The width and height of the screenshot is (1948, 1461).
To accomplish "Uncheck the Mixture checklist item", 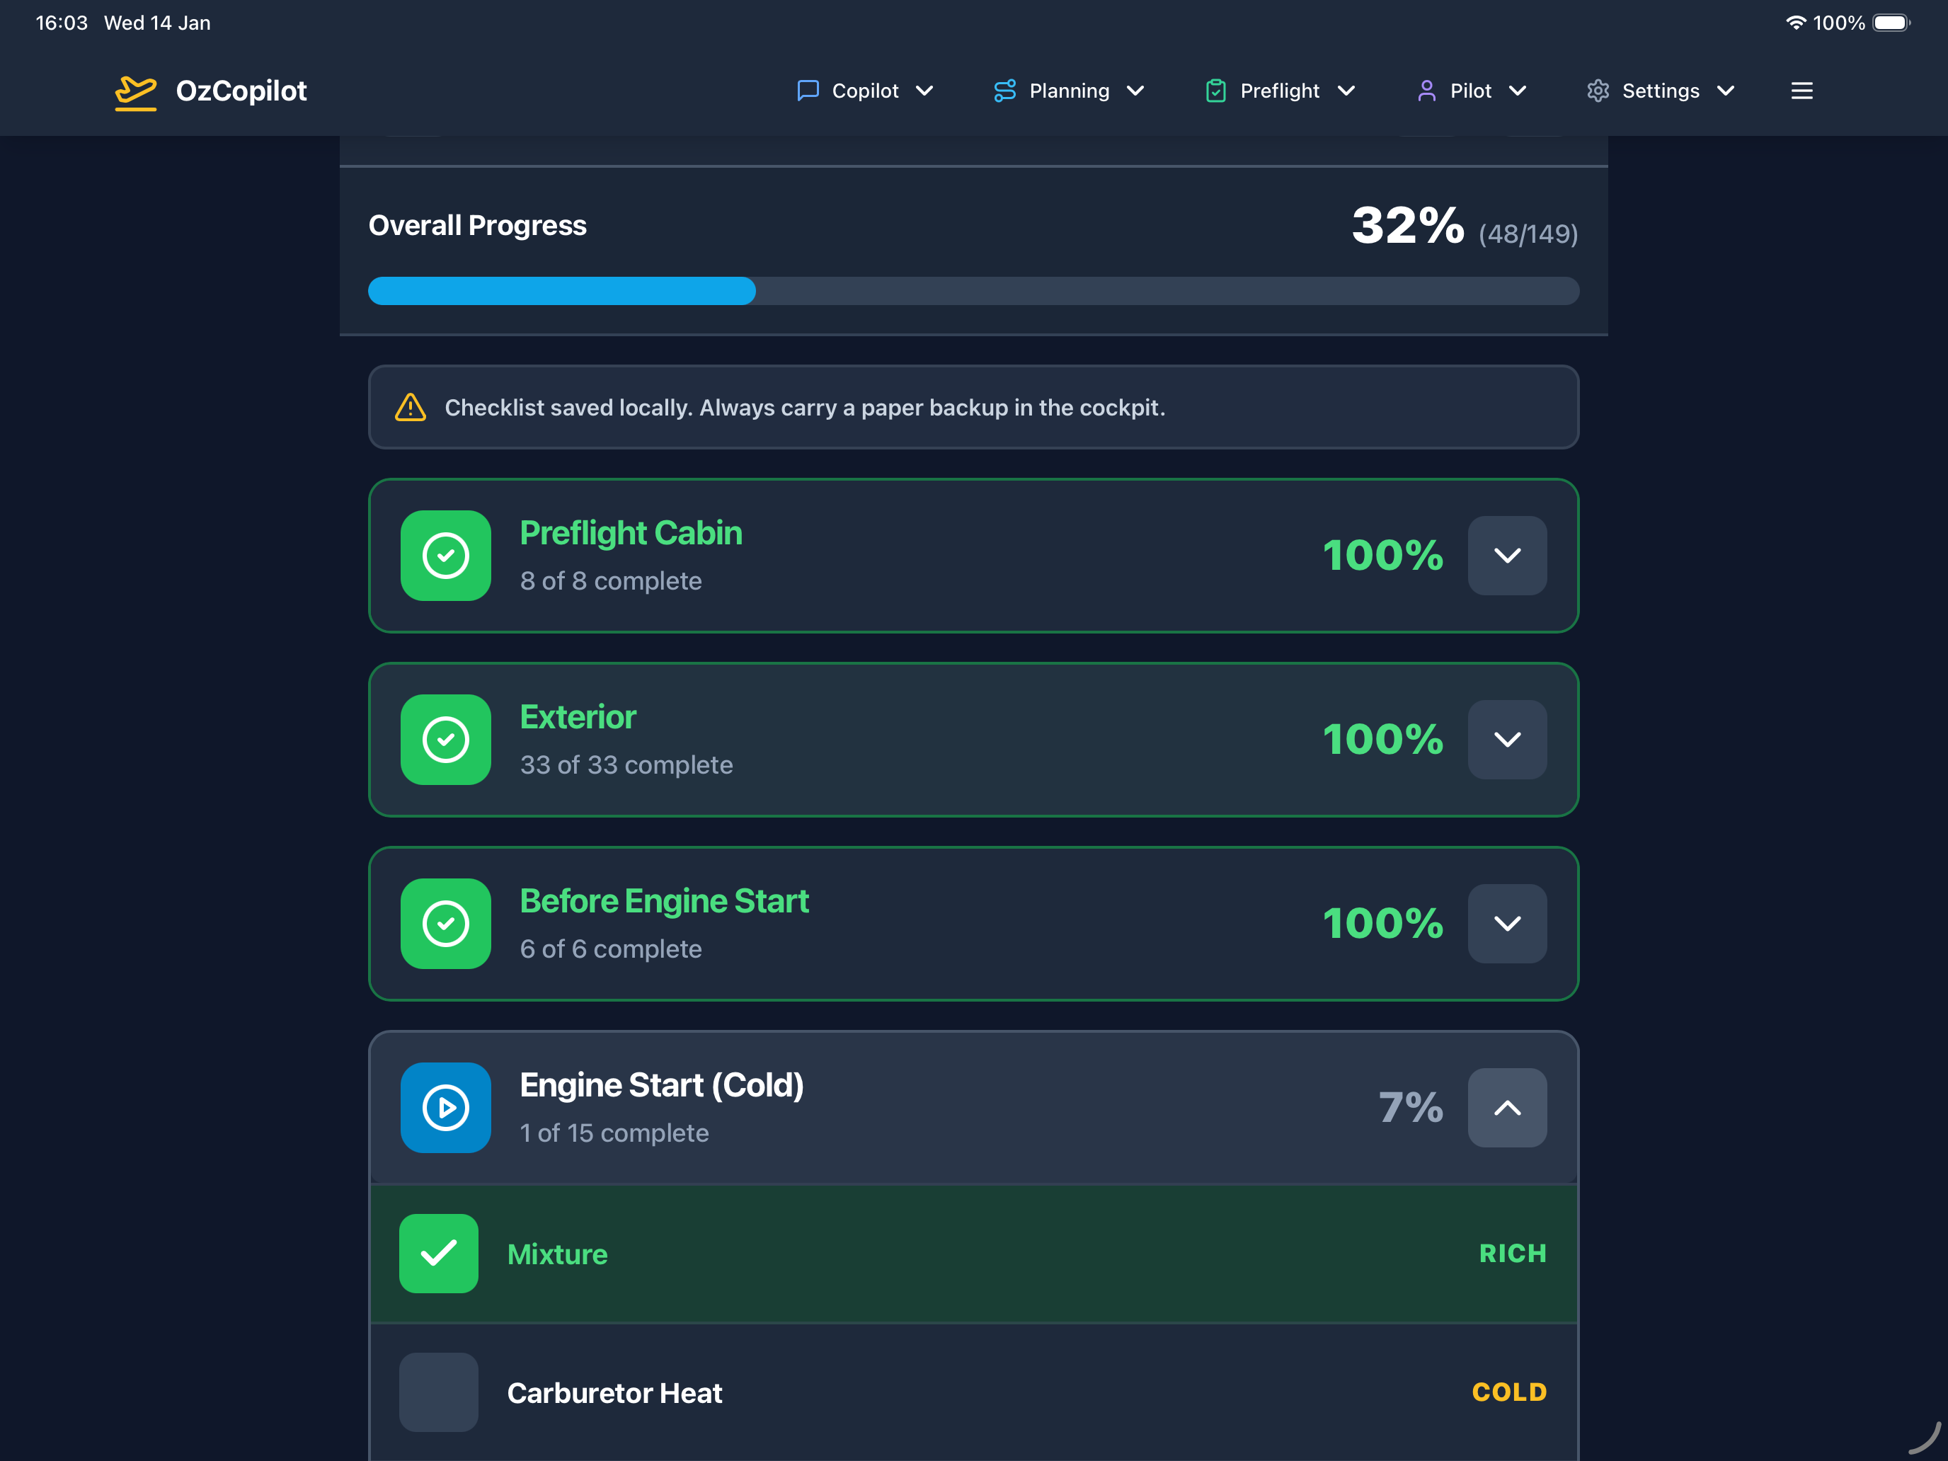I will tap(439, 1253).
